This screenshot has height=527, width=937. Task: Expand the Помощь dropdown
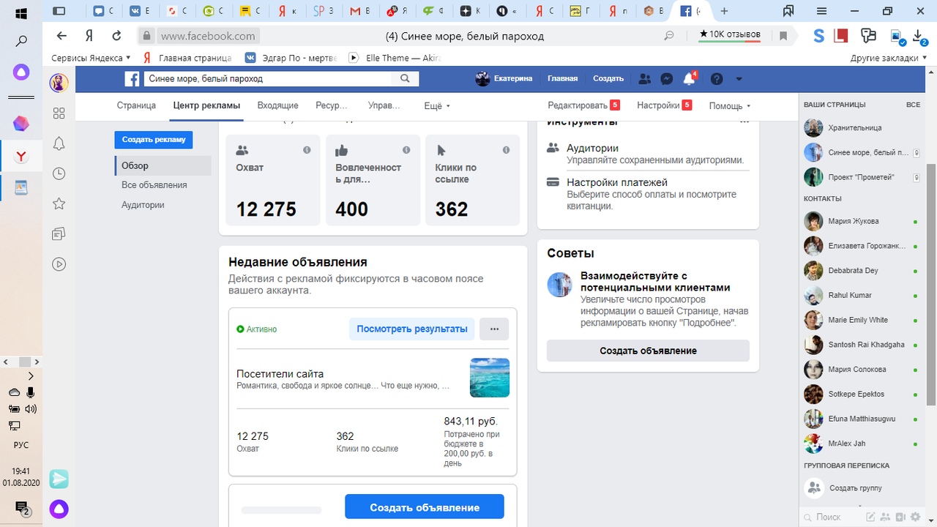[x=730, y=106]
